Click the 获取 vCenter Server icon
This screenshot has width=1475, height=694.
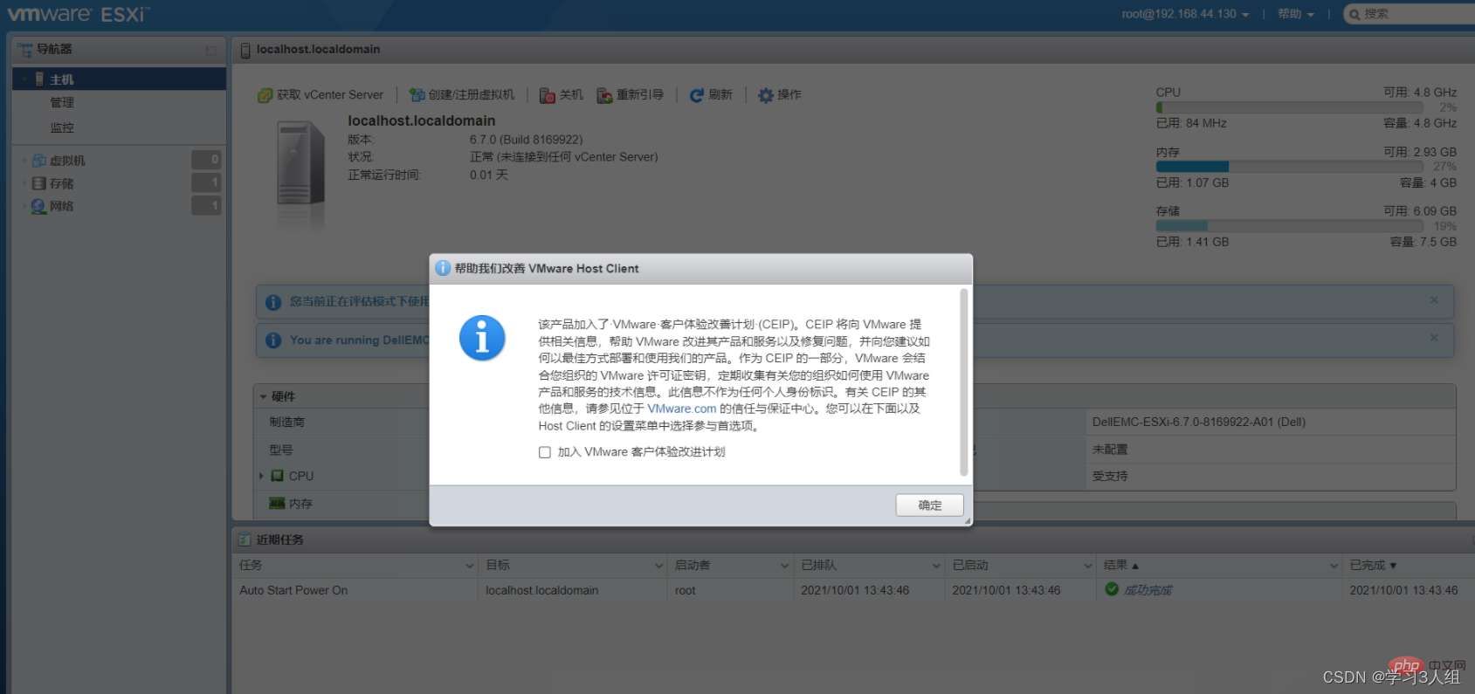(x=265, y=95)
